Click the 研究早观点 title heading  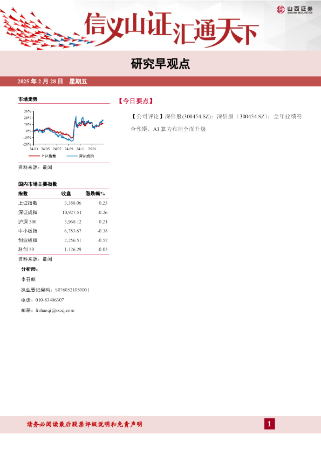tap(160, 64)
